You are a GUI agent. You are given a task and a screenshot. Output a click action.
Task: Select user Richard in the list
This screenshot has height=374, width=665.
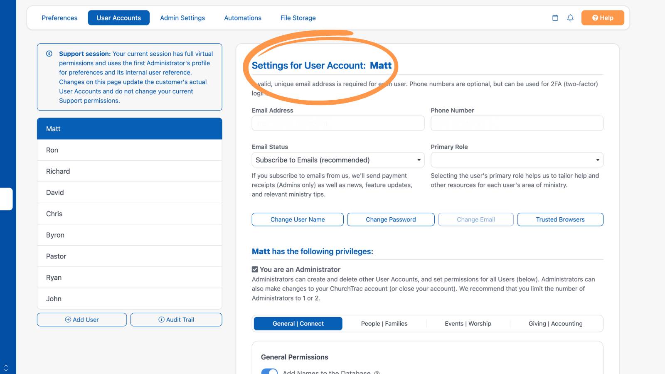click(130, 171)
